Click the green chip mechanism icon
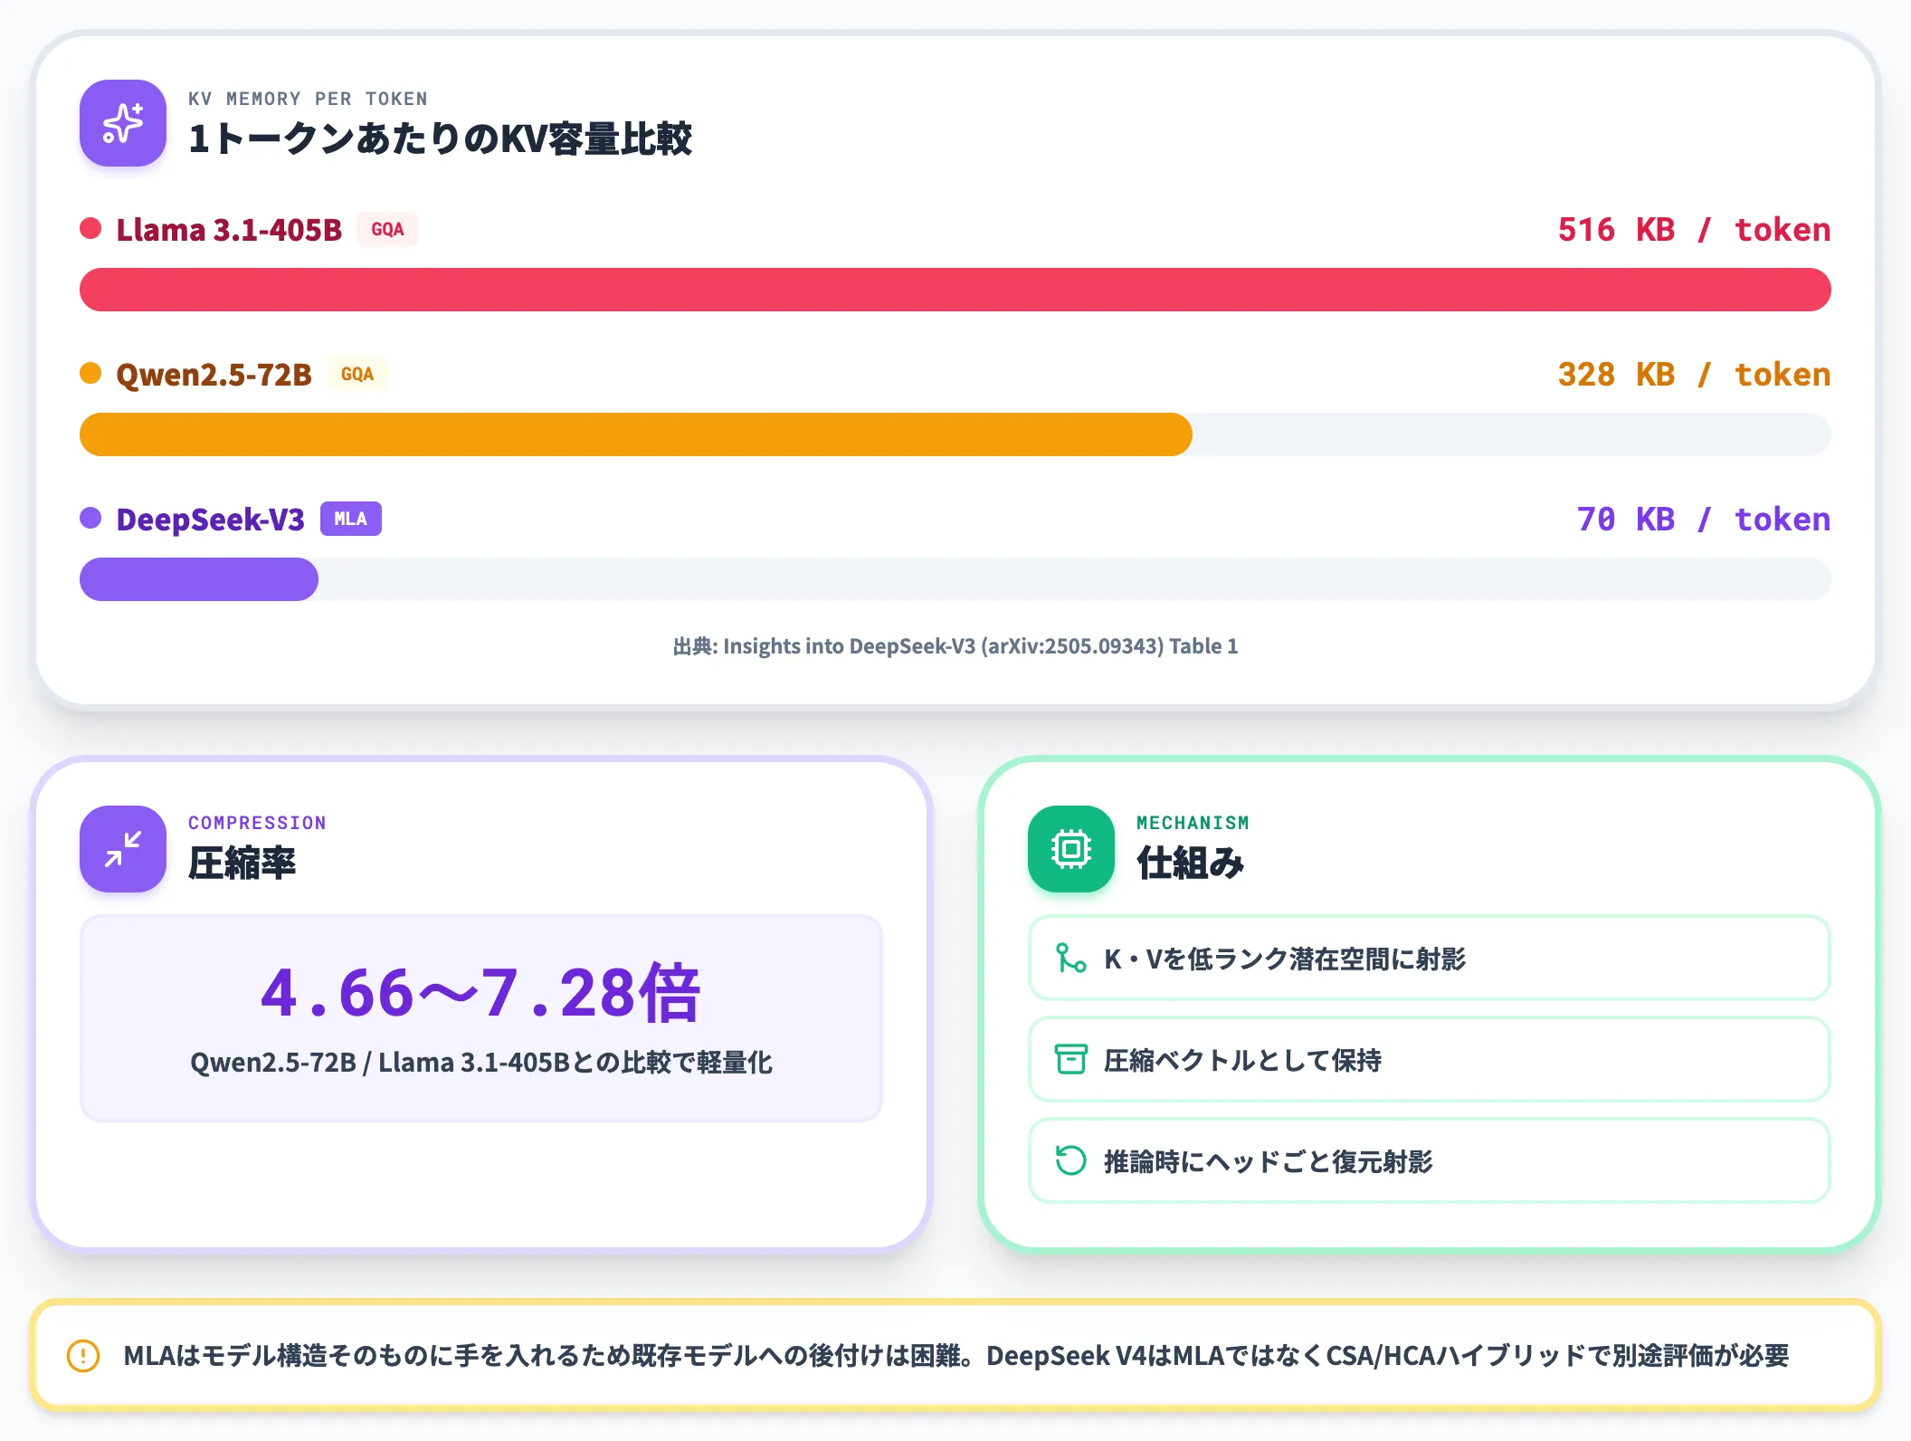Screen dimensions: 1911x1441 [1071, 849]
